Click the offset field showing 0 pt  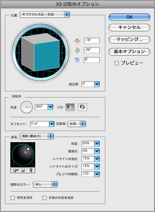click(39, 124)
